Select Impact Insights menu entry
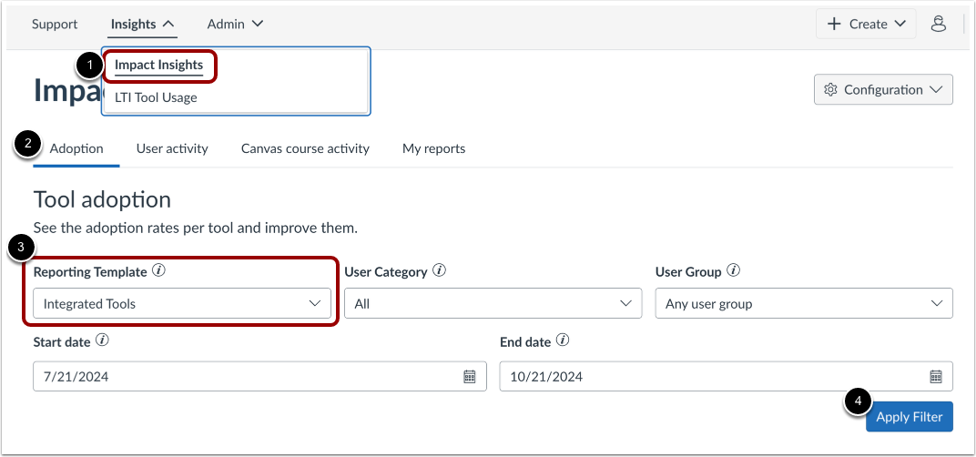Screen dimensions: 976x457 coord(158,65)
